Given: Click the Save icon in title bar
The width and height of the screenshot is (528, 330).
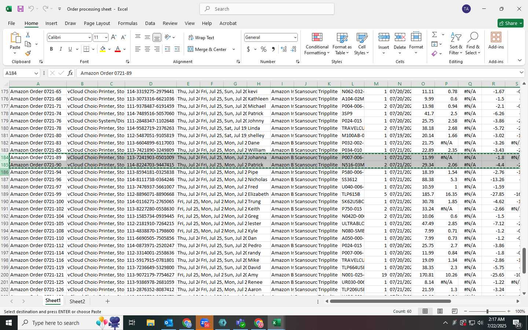Looking at the screenshot, I should (x=21, y=9).
